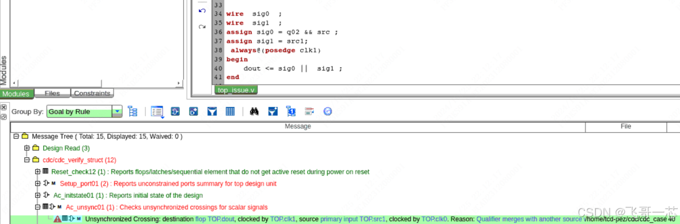Click the red warning triangle on Unsynchronized Crossing row
The width and height of the screenshot is (680, 224).
point(57,219)
